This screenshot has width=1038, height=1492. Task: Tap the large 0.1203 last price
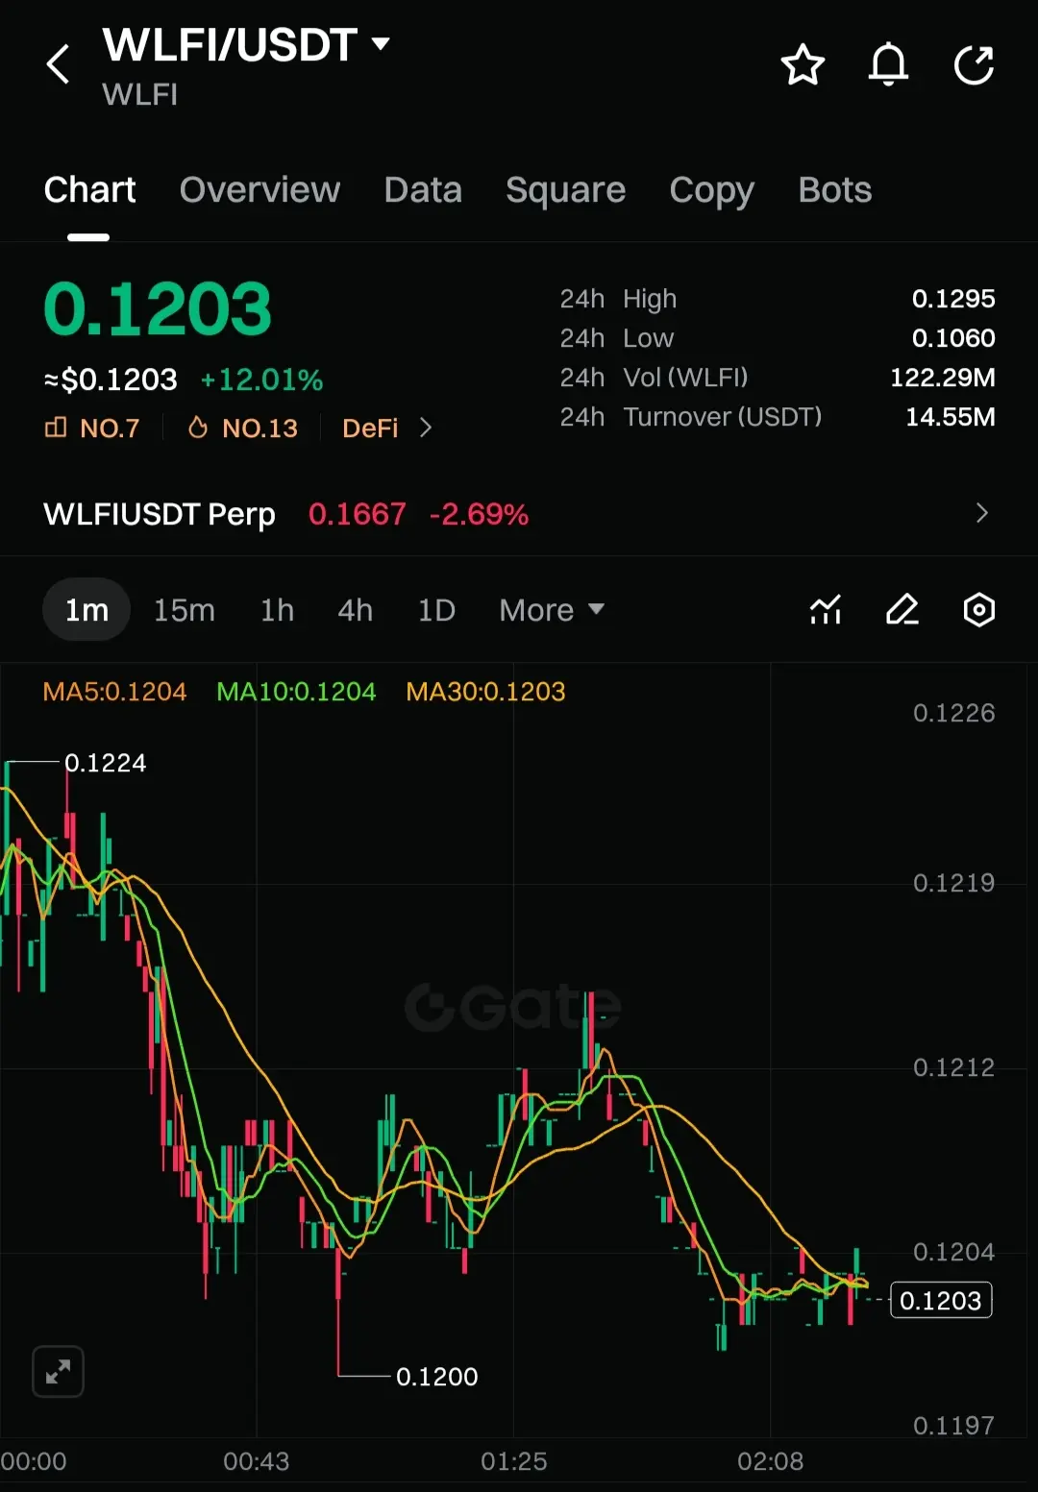tap(158, 309)
